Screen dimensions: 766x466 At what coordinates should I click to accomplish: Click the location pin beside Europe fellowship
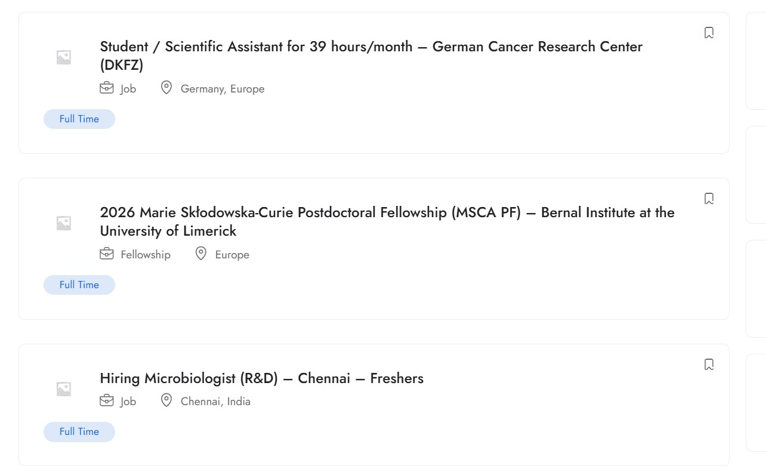click(x=201, y=254)
